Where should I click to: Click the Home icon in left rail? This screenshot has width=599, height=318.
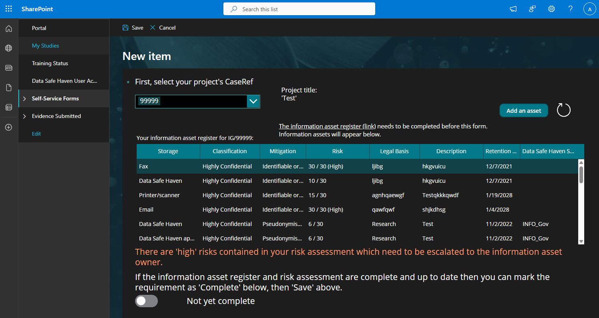click(x=9, y=28)
